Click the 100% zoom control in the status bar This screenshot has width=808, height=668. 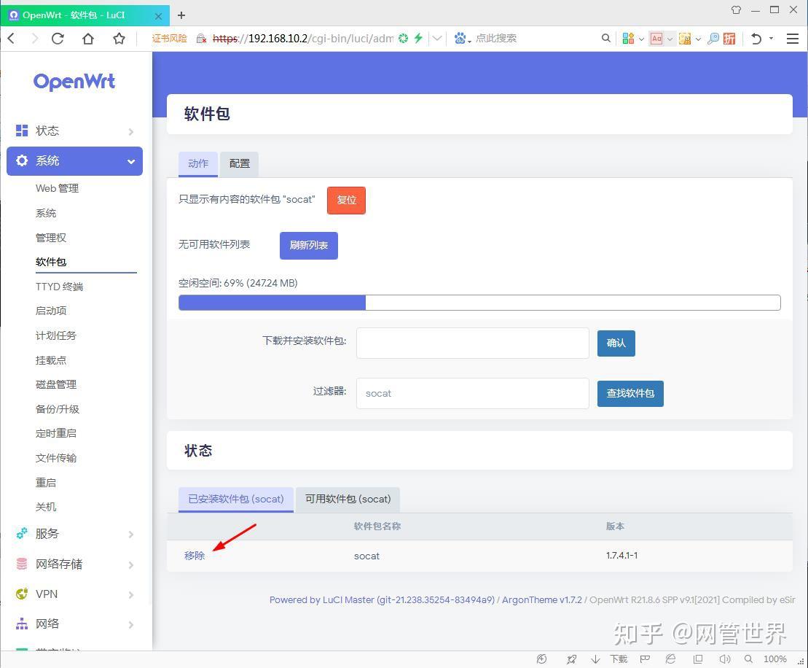coord(774,659)
